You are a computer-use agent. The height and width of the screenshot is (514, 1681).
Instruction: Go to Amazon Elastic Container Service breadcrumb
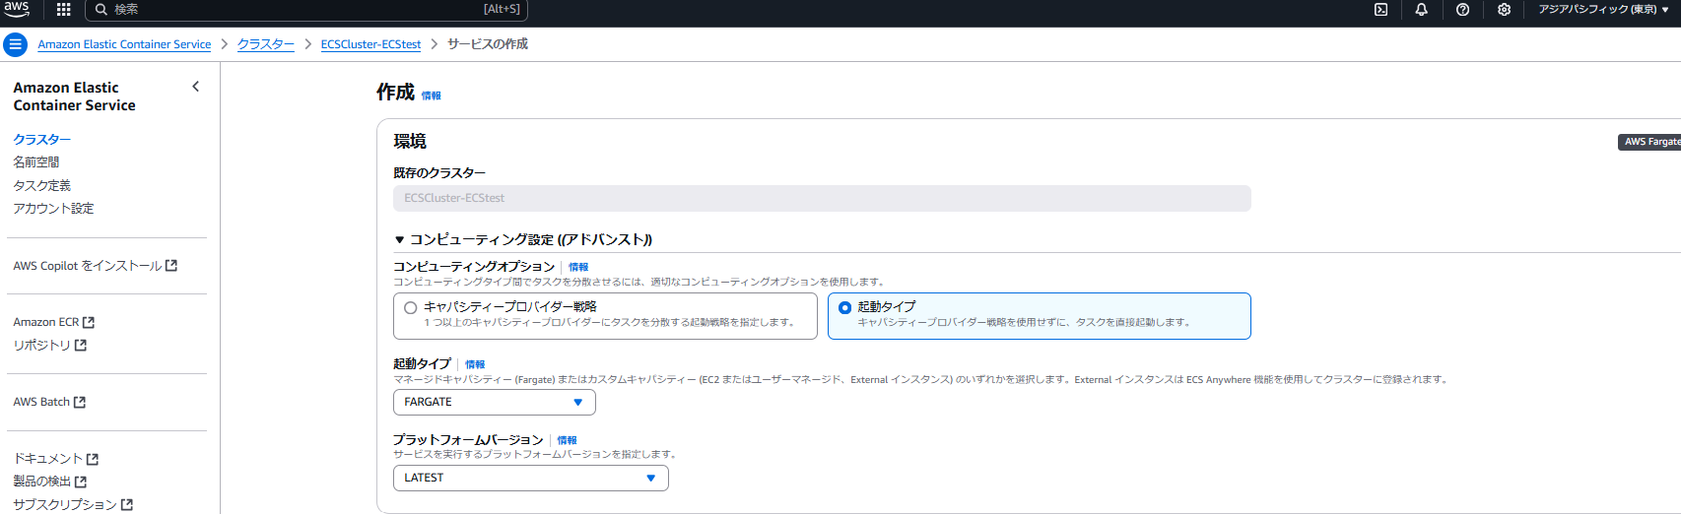click(x=124, y=44)
